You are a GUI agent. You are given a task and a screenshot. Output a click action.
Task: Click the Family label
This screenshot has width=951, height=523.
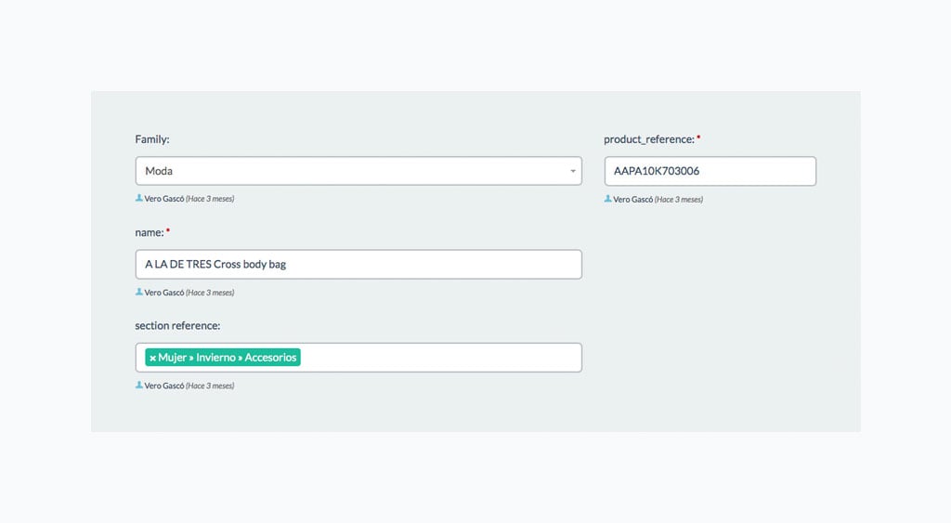[x=152, y=139]
